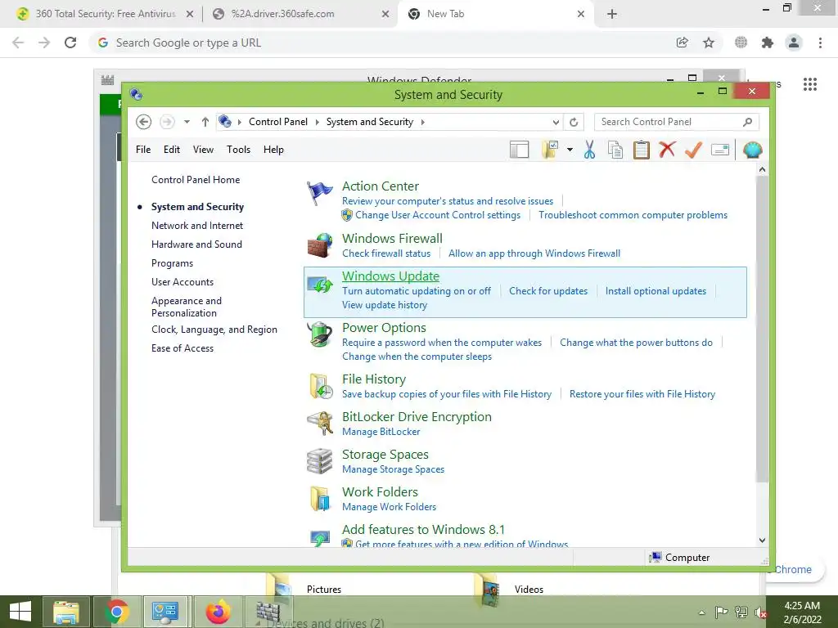Click the preview pane layout icon in the toolbar
The height and width of the screenshot is (628, 838).
pos(519,150)
